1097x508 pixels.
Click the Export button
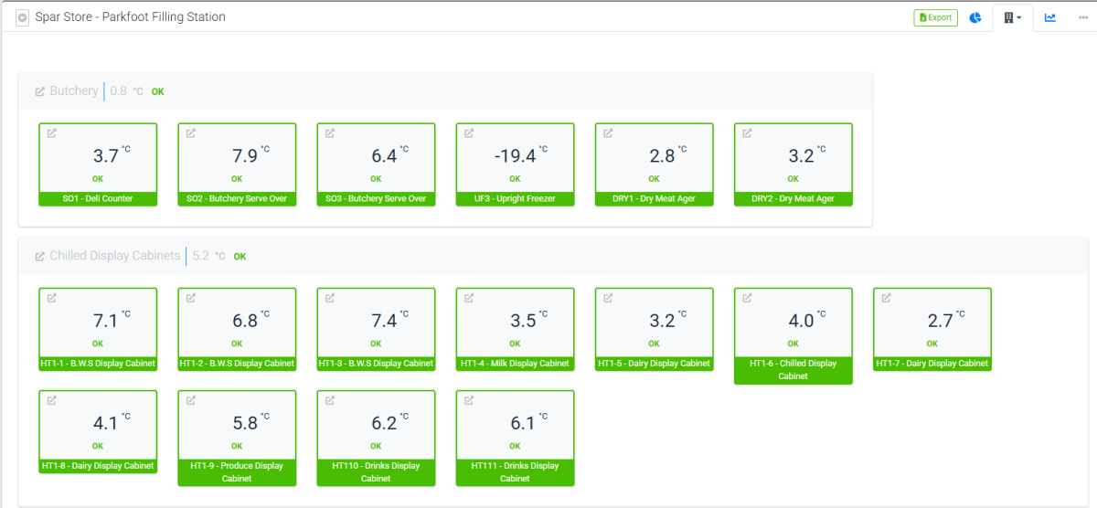pos(935,17)
